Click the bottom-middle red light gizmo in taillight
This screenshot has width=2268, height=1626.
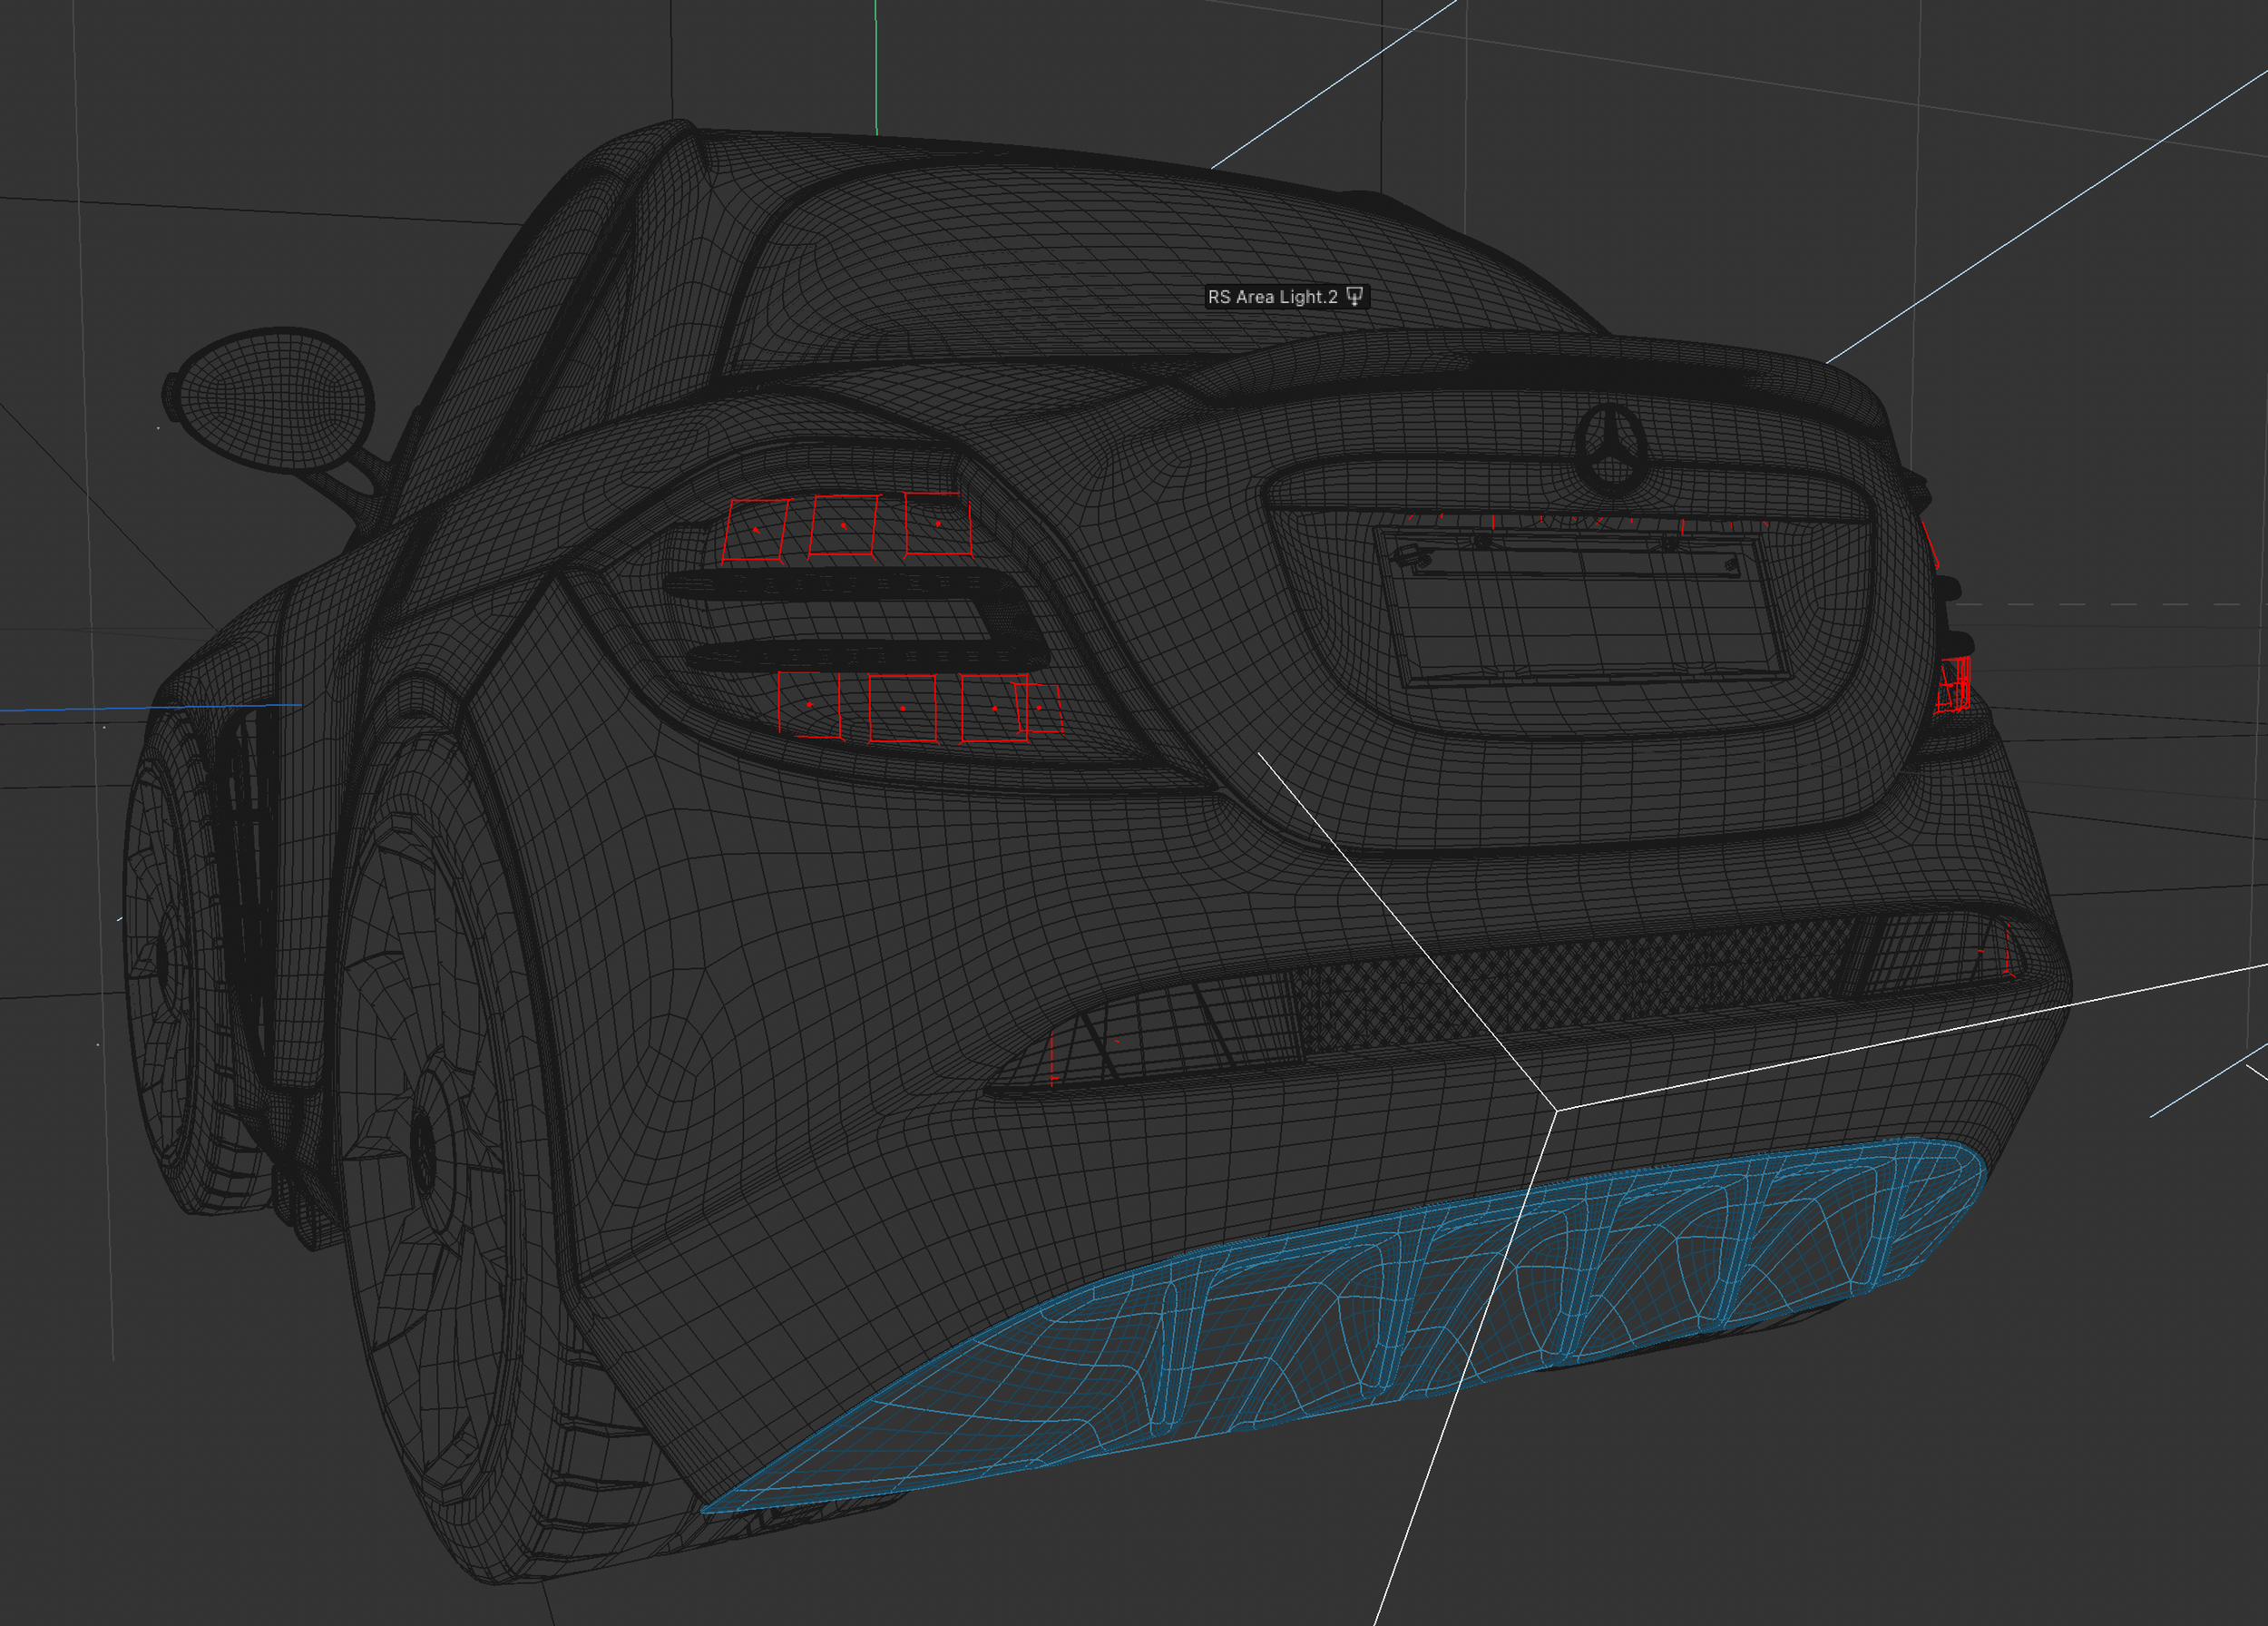coord(902,708)
